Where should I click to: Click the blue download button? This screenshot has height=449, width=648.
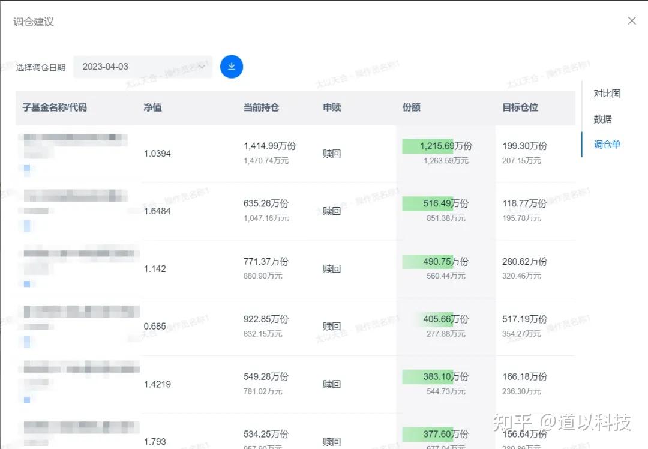click(232, 67)
